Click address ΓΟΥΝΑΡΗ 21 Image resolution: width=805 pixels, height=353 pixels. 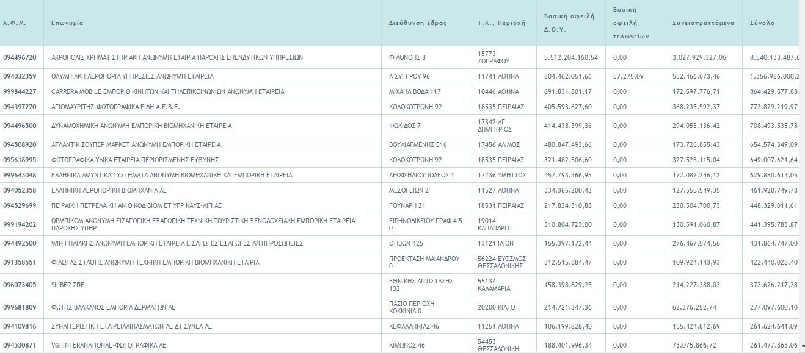point(407,205)
